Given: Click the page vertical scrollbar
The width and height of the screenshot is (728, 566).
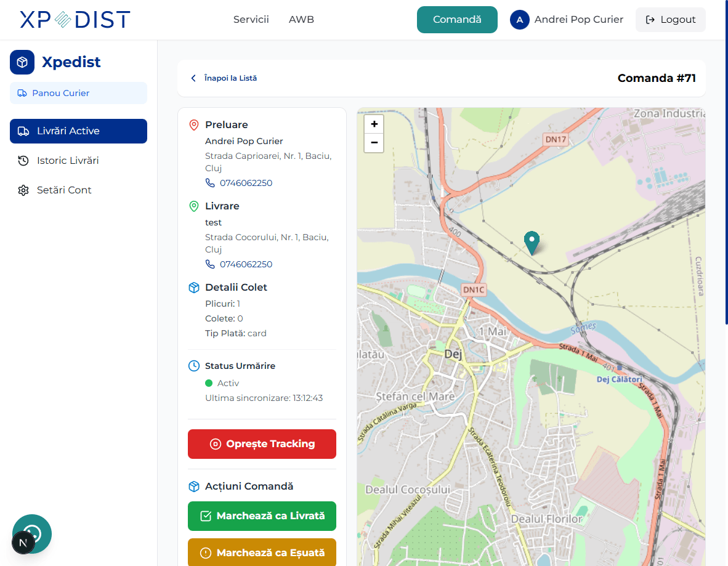Looking at the screenshot, I should click(726, 163).
